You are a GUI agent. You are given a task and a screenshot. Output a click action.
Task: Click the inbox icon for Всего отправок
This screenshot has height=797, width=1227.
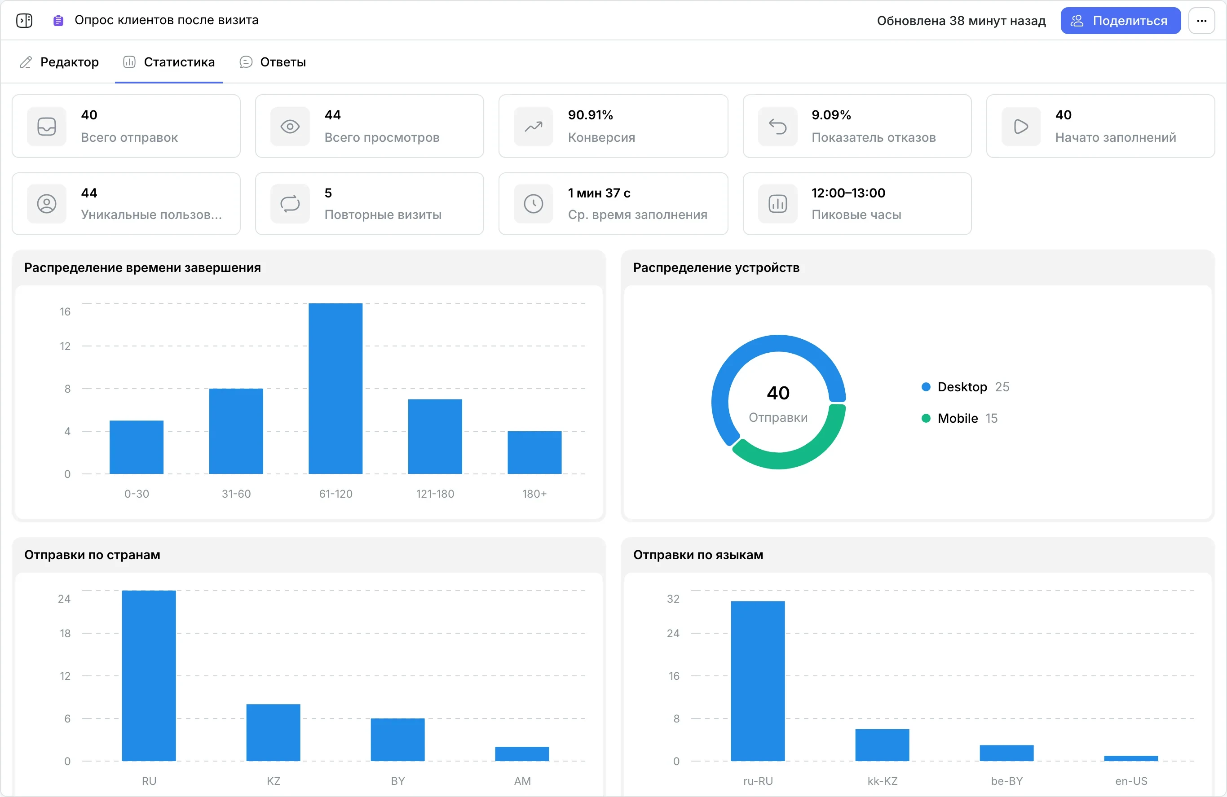(46, 126)
